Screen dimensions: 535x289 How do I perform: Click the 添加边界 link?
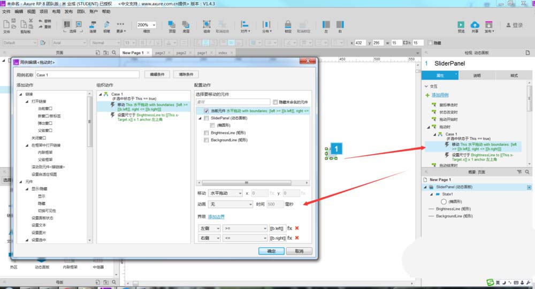216,217
